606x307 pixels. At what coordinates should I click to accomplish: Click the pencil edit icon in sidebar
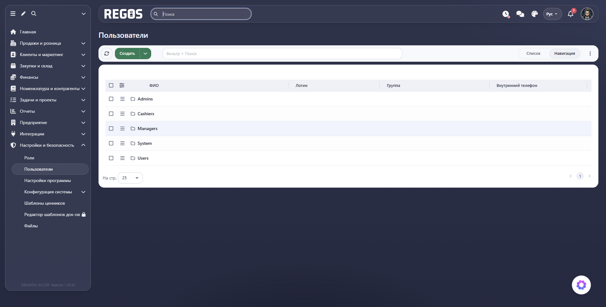tap(23, 14)
